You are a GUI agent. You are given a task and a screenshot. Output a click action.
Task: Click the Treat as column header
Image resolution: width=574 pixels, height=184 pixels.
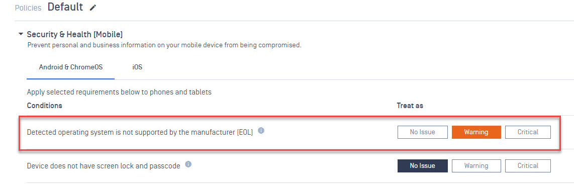coord(410,106)
